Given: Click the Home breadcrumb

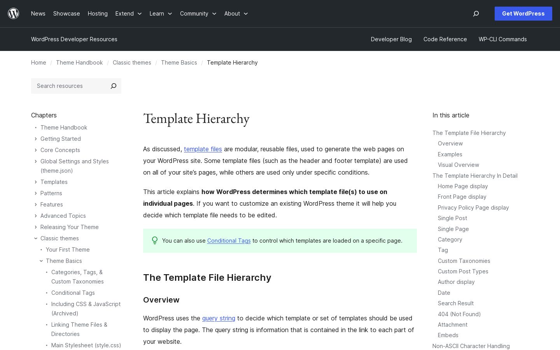Looking at the screenshot, I should [38, 63].
